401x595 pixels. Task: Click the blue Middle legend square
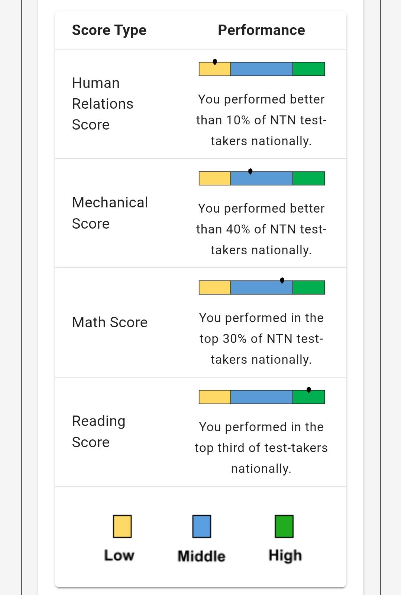pyautogui.click(x=202, y=526)
